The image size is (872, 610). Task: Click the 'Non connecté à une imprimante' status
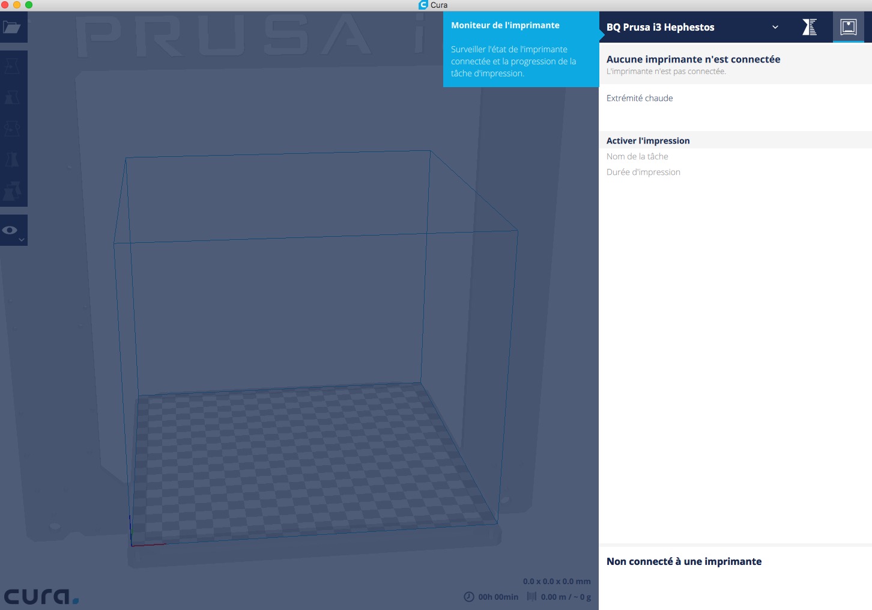pyautogui.click(x=683, y=561)
